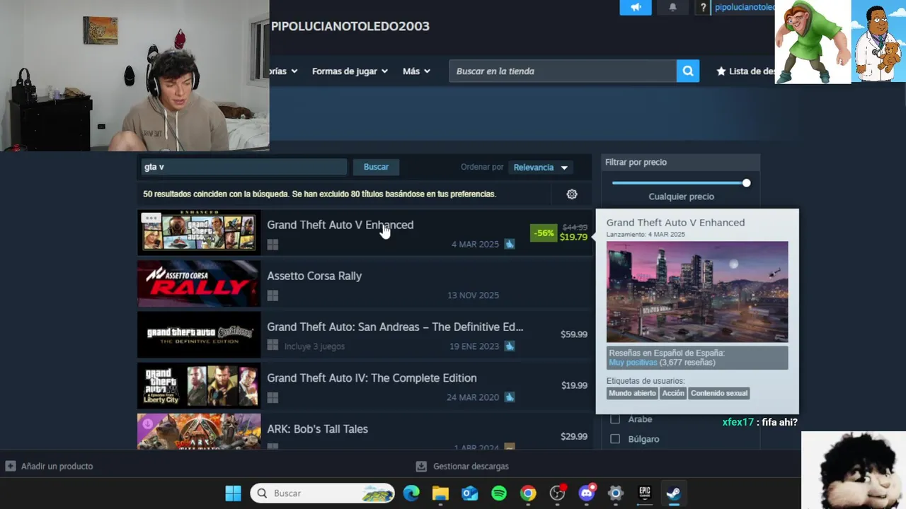Click the Contenido sexual user tag
906x509 pixels.
coord(719,393)
